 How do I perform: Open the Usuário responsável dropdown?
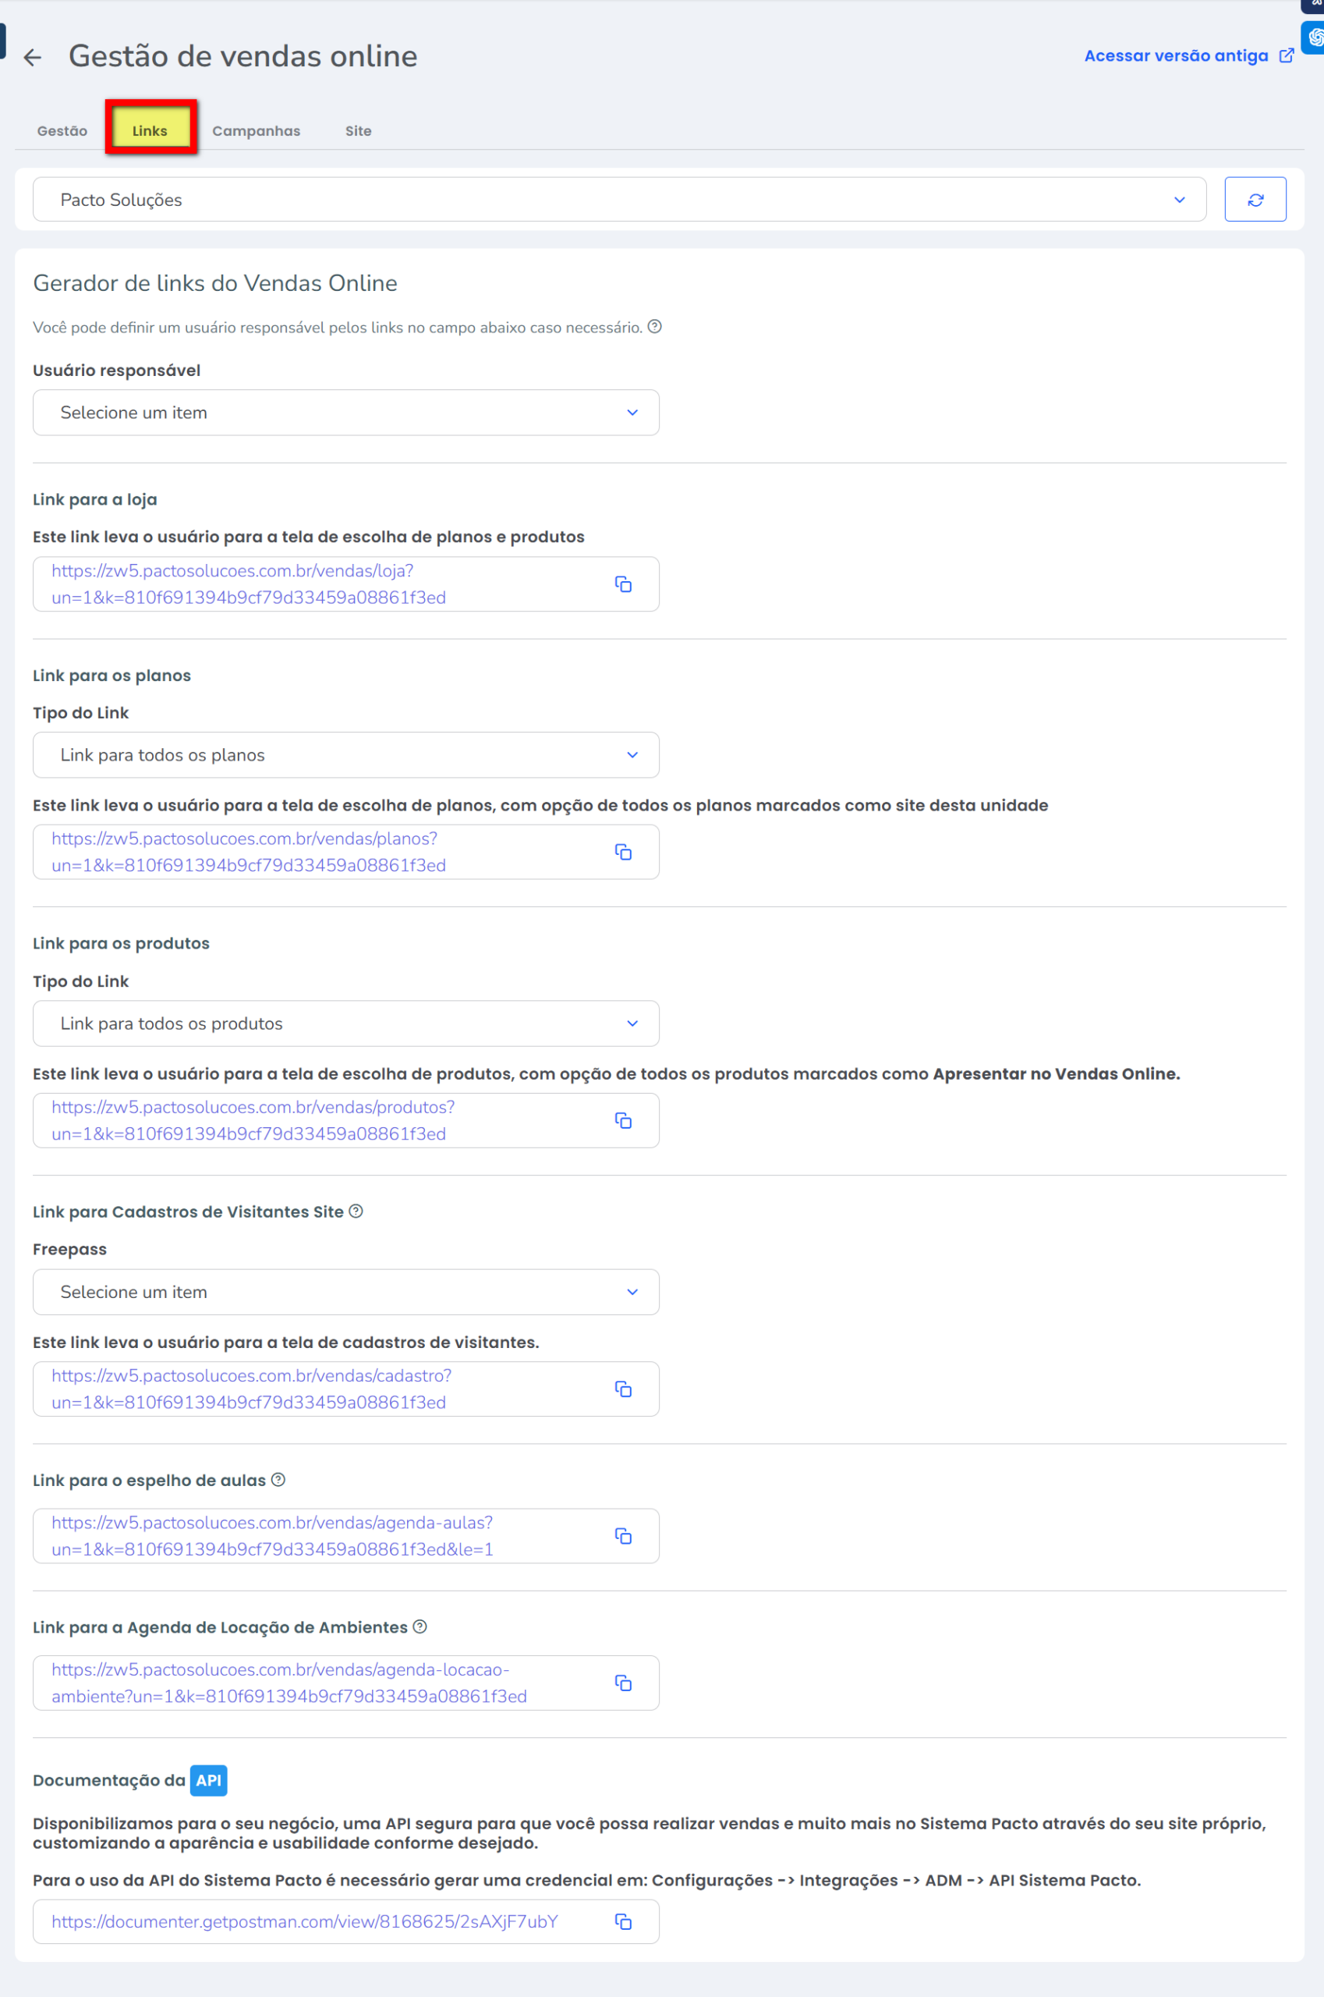coord(345,413)
